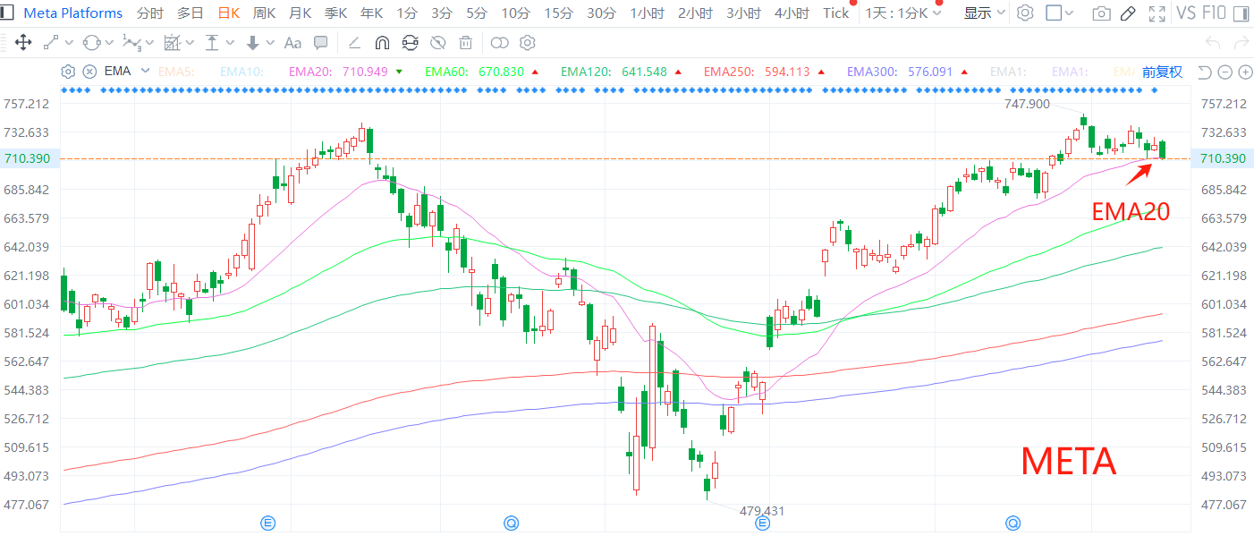Select the price range marker tool
The width and height of the screenshot is (1254, 536).
tap(212, 43)
